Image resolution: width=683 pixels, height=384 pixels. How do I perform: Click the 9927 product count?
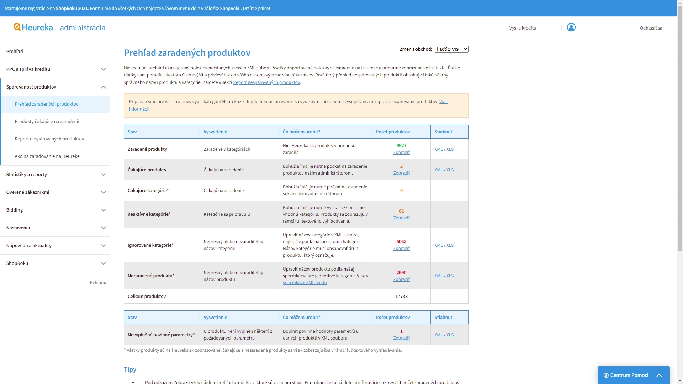coord(401,146)
